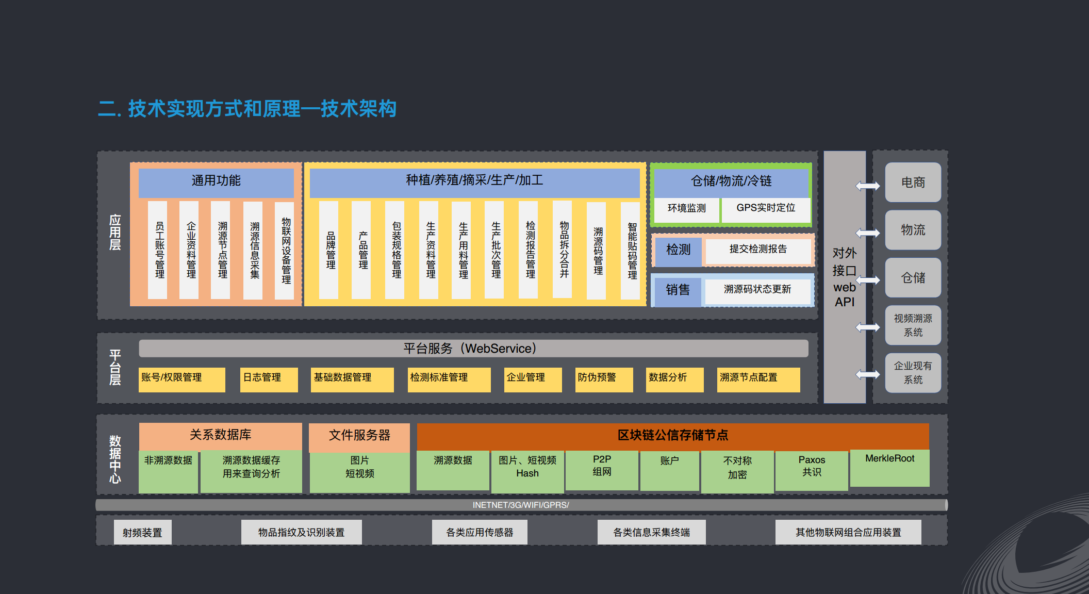Click the 其他物联网组合应用装置 box
The image size is (1089, 594).
(x=848, y=532)
